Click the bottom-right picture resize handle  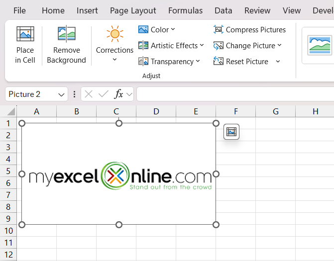[216, 225]
